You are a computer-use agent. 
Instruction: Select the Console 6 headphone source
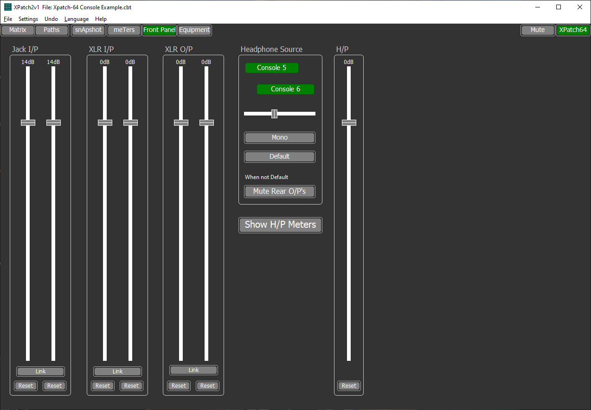[285, 89]
